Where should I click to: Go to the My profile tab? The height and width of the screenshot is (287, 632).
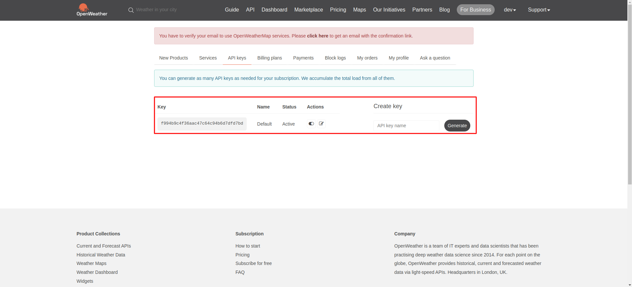(x=398, y=58)
